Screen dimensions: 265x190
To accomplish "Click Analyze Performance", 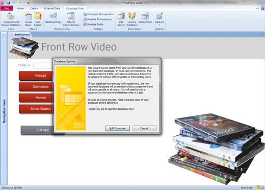I will click(x=97, y=19).
